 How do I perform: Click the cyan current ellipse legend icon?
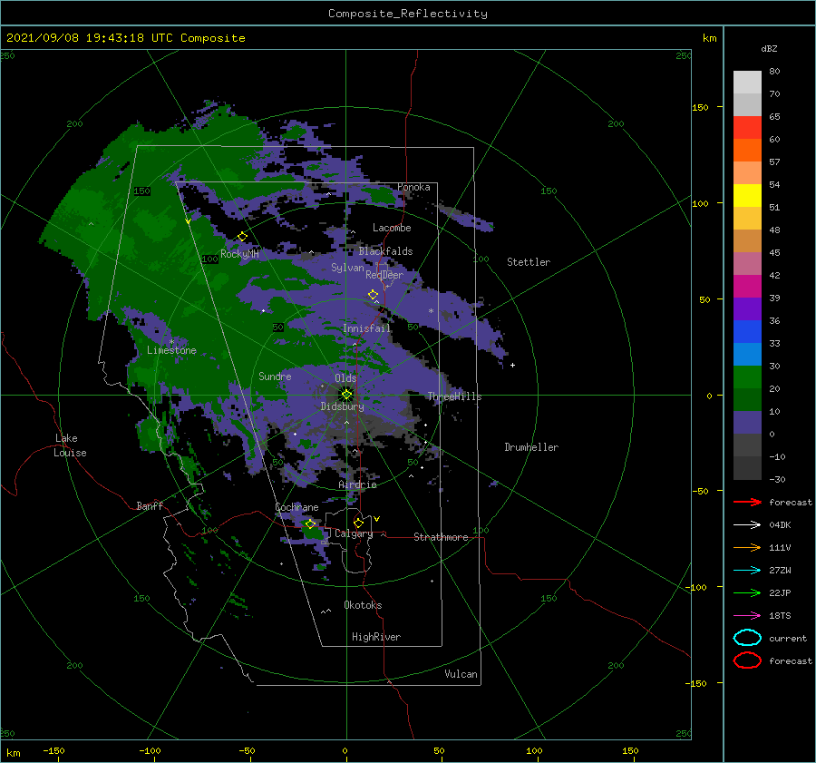click(x=747, y=638)
